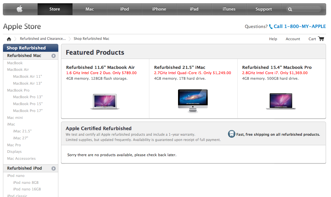Choose iPod nano 8GB in sidebar
The height and width of the screenshot is (197, 331).
click(26, 183)
